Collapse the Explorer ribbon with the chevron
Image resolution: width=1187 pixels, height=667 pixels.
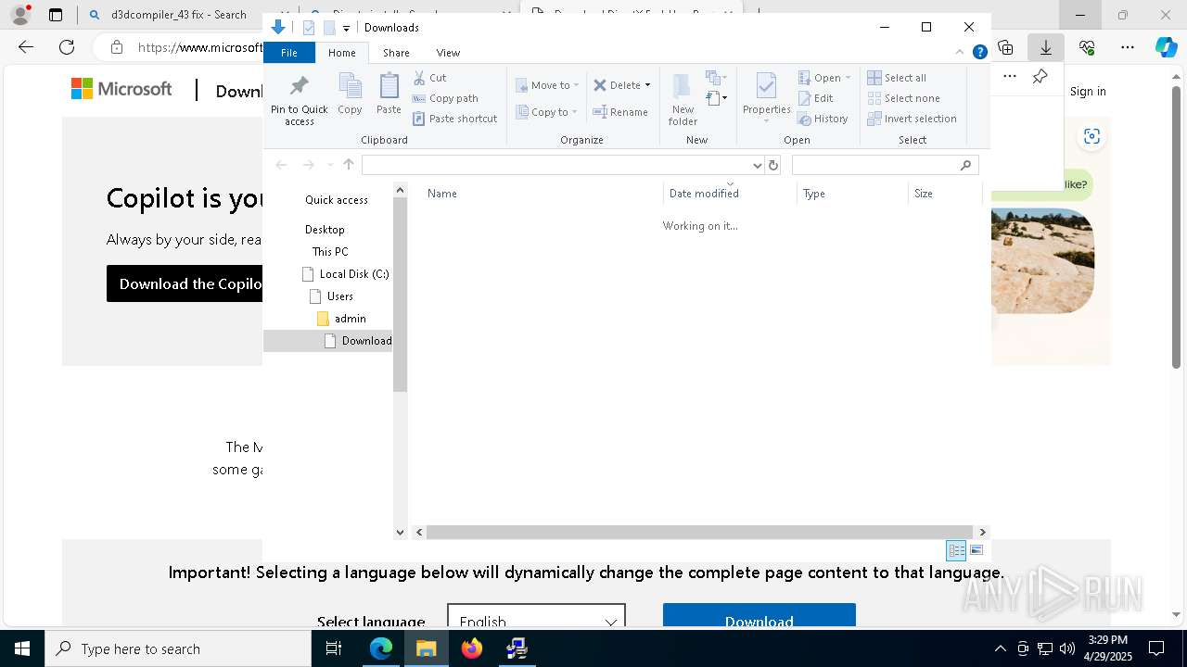click(x=960, y=53)
